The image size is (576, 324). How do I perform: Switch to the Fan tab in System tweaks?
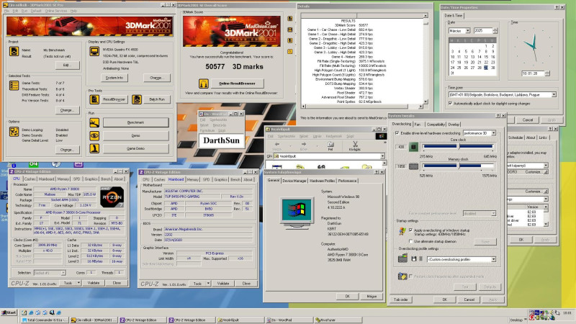pyautogui.click(x=418, y=125)
